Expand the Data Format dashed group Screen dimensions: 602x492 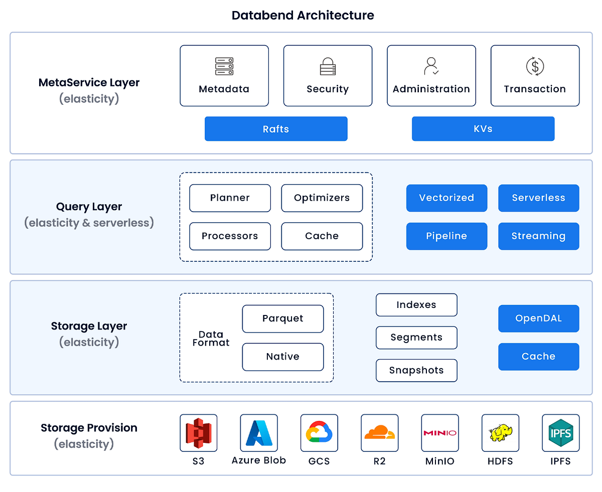256,337
